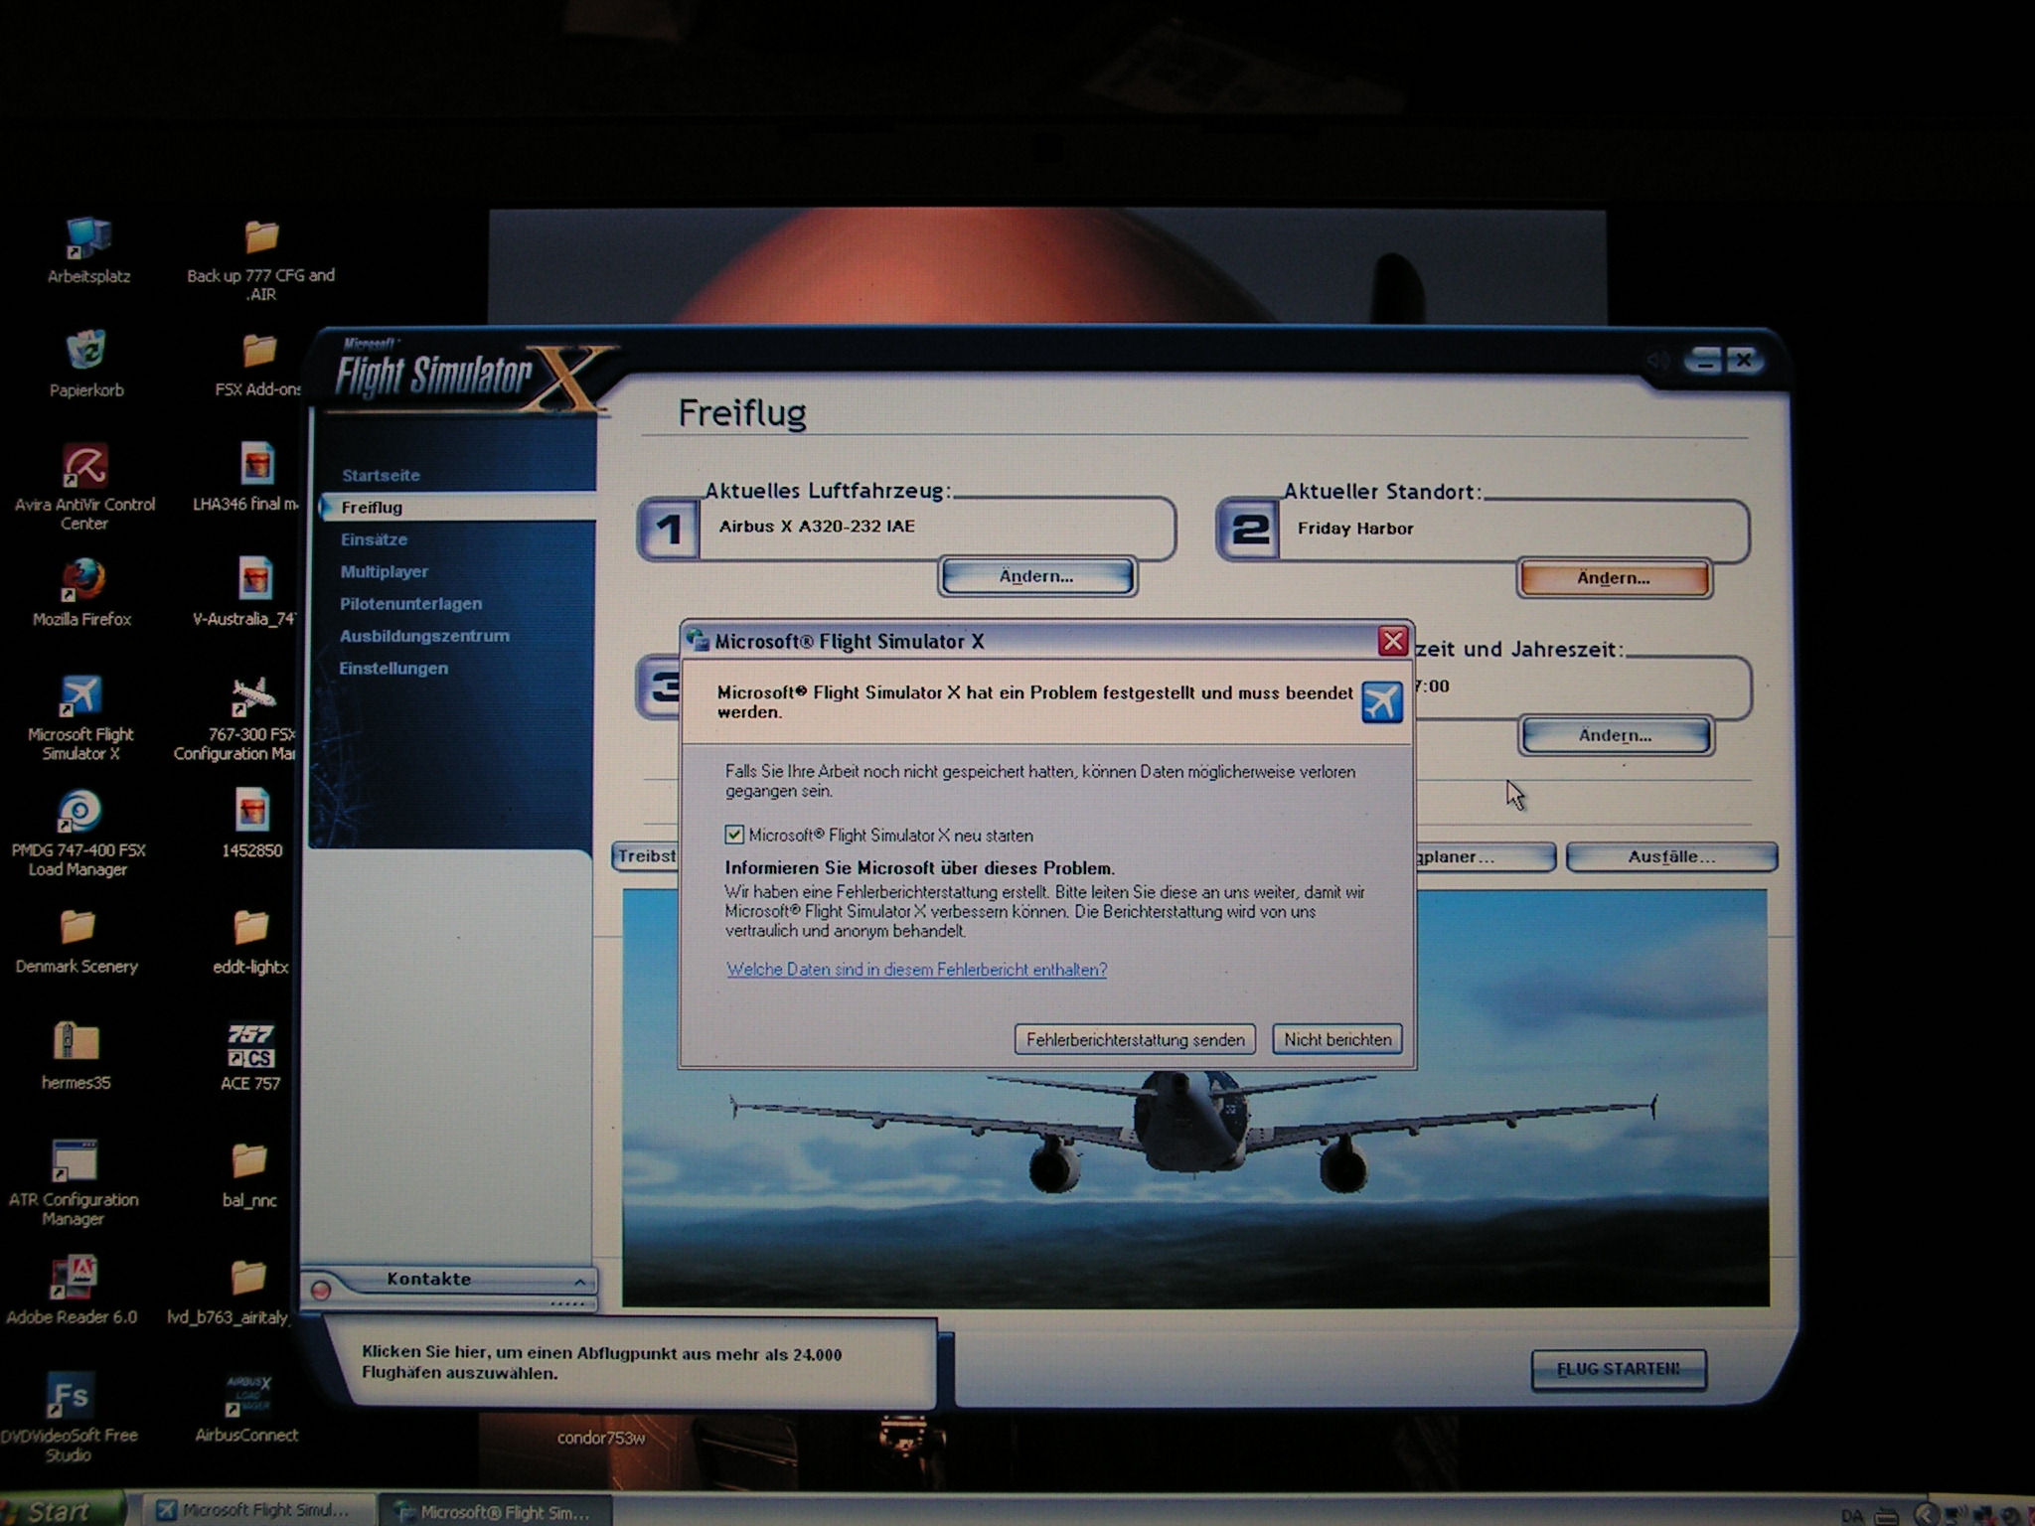Click the Friday Harbor location field
Viewport: 2035px width, 1526px height.
(1512, 529)
